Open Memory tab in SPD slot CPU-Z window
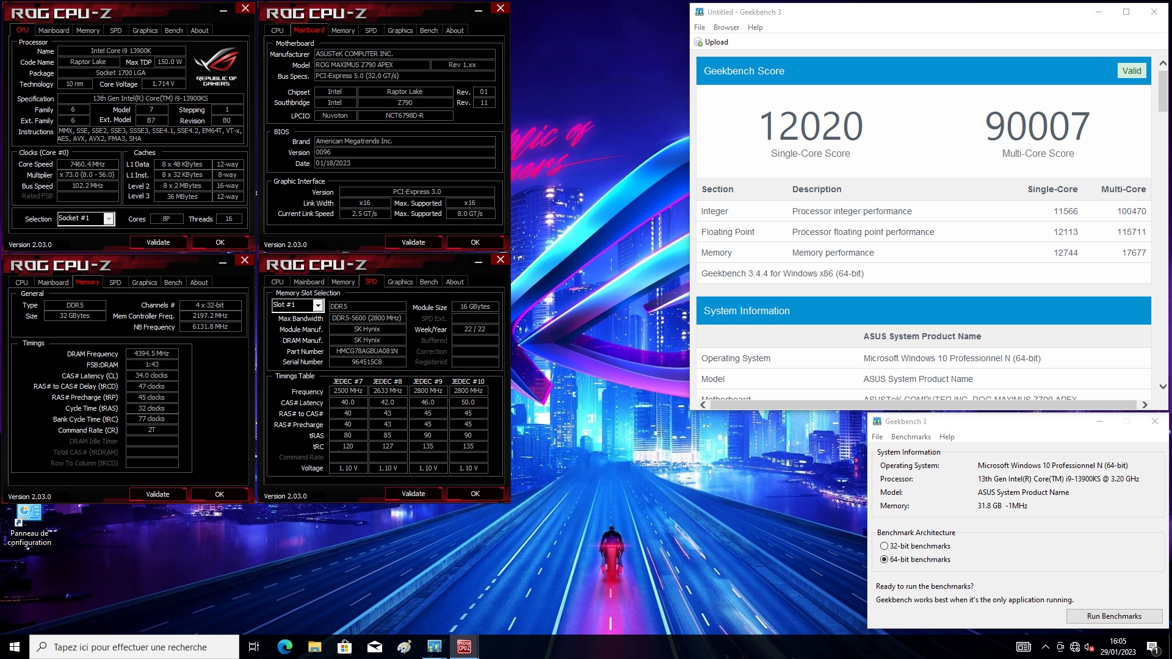The height and width of the screenshot is (659, 1172). [x=343, y=282]
